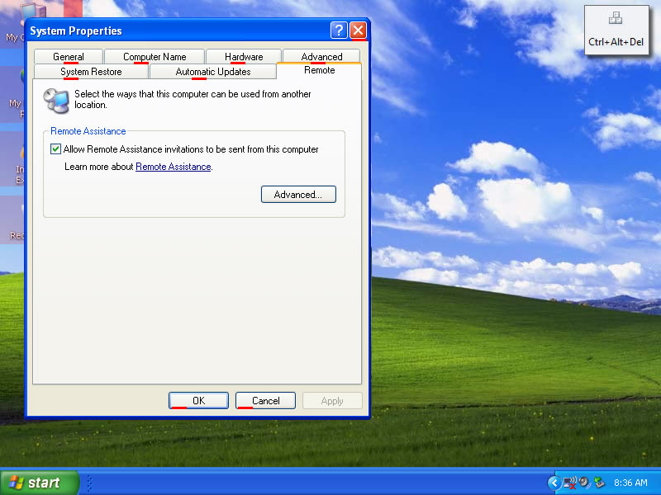The image size is (661, 495).
Task: Click the safely remove hardware tray icon
Action: click(x=599, y=483)
